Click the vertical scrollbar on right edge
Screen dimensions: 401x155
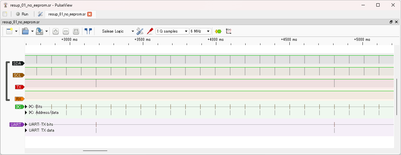397,97
